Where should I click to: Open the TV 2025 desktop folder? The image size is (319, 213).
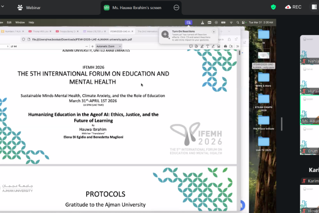(x=264, y=144)
